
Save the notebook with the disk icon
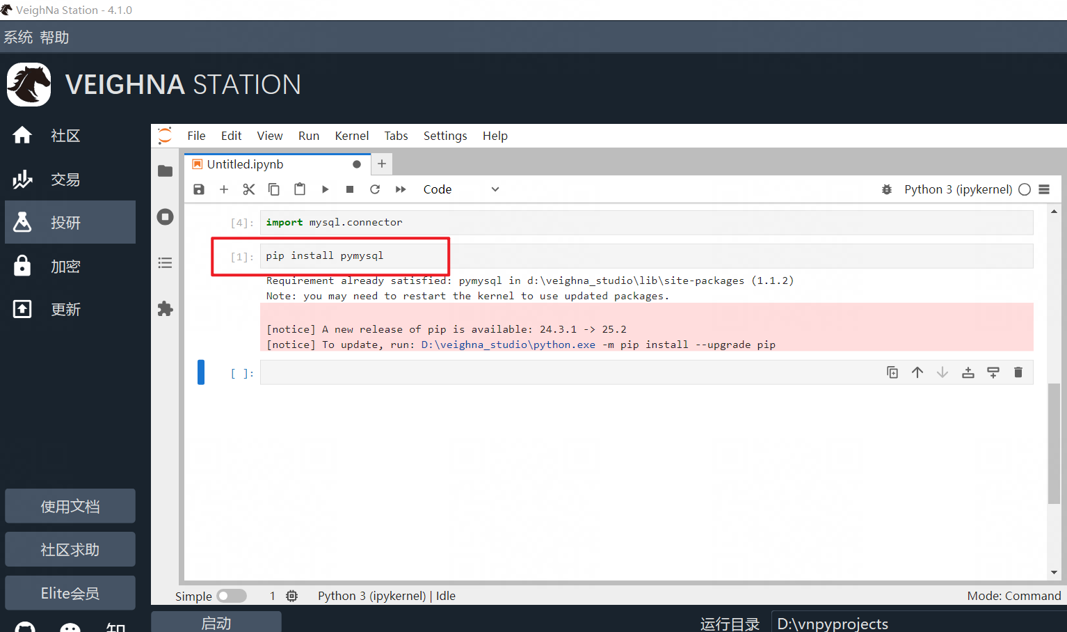point(199,189)
